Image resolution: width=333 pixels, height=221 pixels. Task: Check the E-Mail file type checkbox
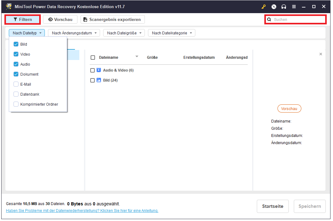(x=16, y=84)
